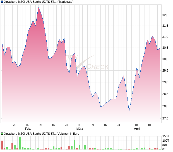Click the first red volume bar at chart start

2,145
